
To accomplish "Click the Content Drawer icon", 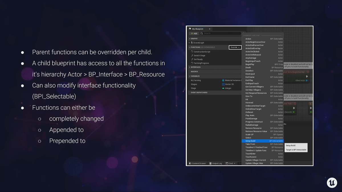I will coord(190,163).
